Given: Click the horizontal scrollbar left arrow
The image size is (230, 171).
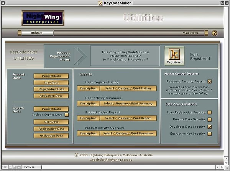Looking at the screenshot, I should (x=218, y=167).
